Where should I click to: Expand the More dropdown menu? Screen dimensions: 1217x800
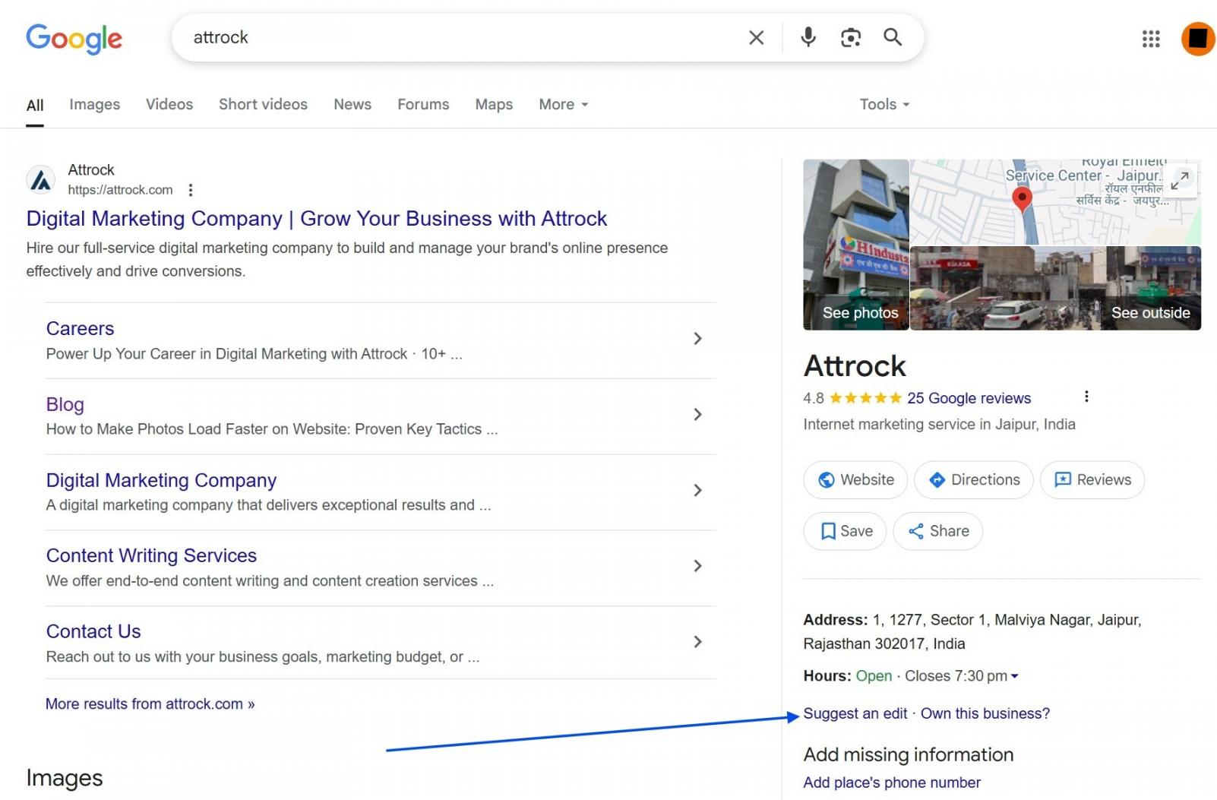pos(564,104)
